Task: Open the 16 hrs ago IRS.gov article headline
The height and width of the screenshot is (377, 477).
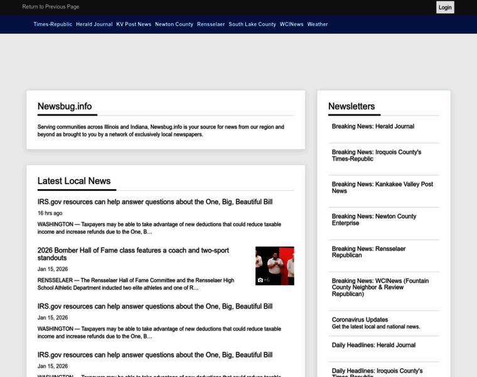Action: [x=155, y=202]
